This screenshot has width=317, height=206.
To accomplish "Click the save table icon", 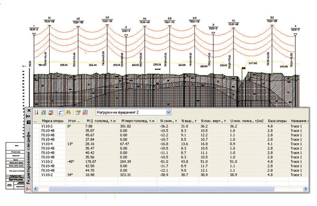I will [x=51, y=113].
